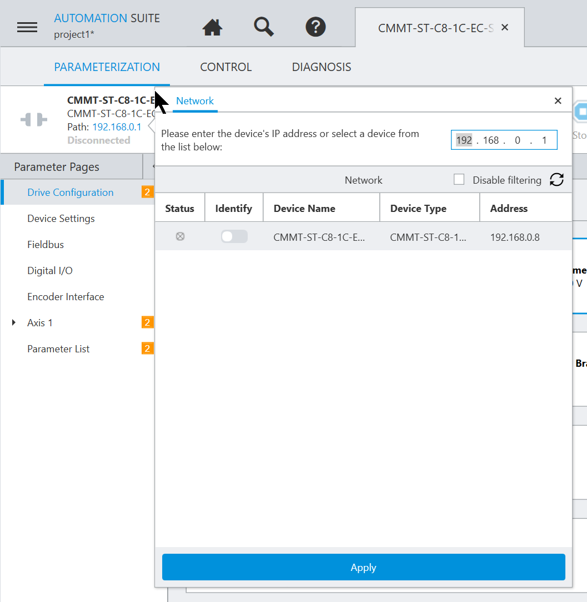This screenshot has width=587, height=602.
Task: Refresh the network device list
Action: pos(556,179)
